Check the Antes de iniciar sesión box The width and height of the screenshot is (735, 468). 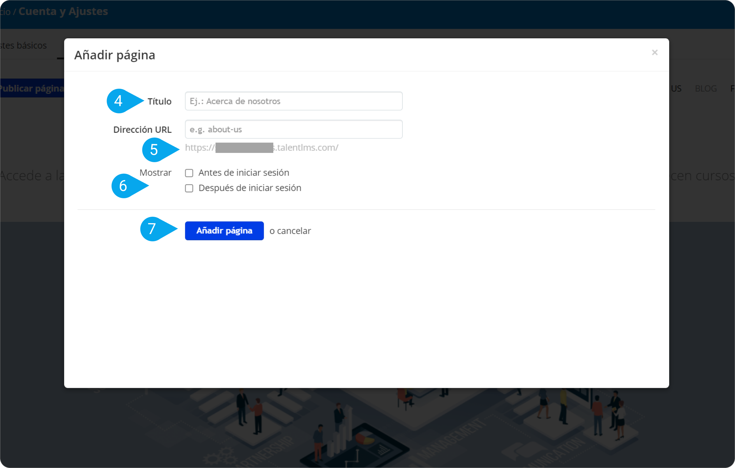click(x=189, y=173)
